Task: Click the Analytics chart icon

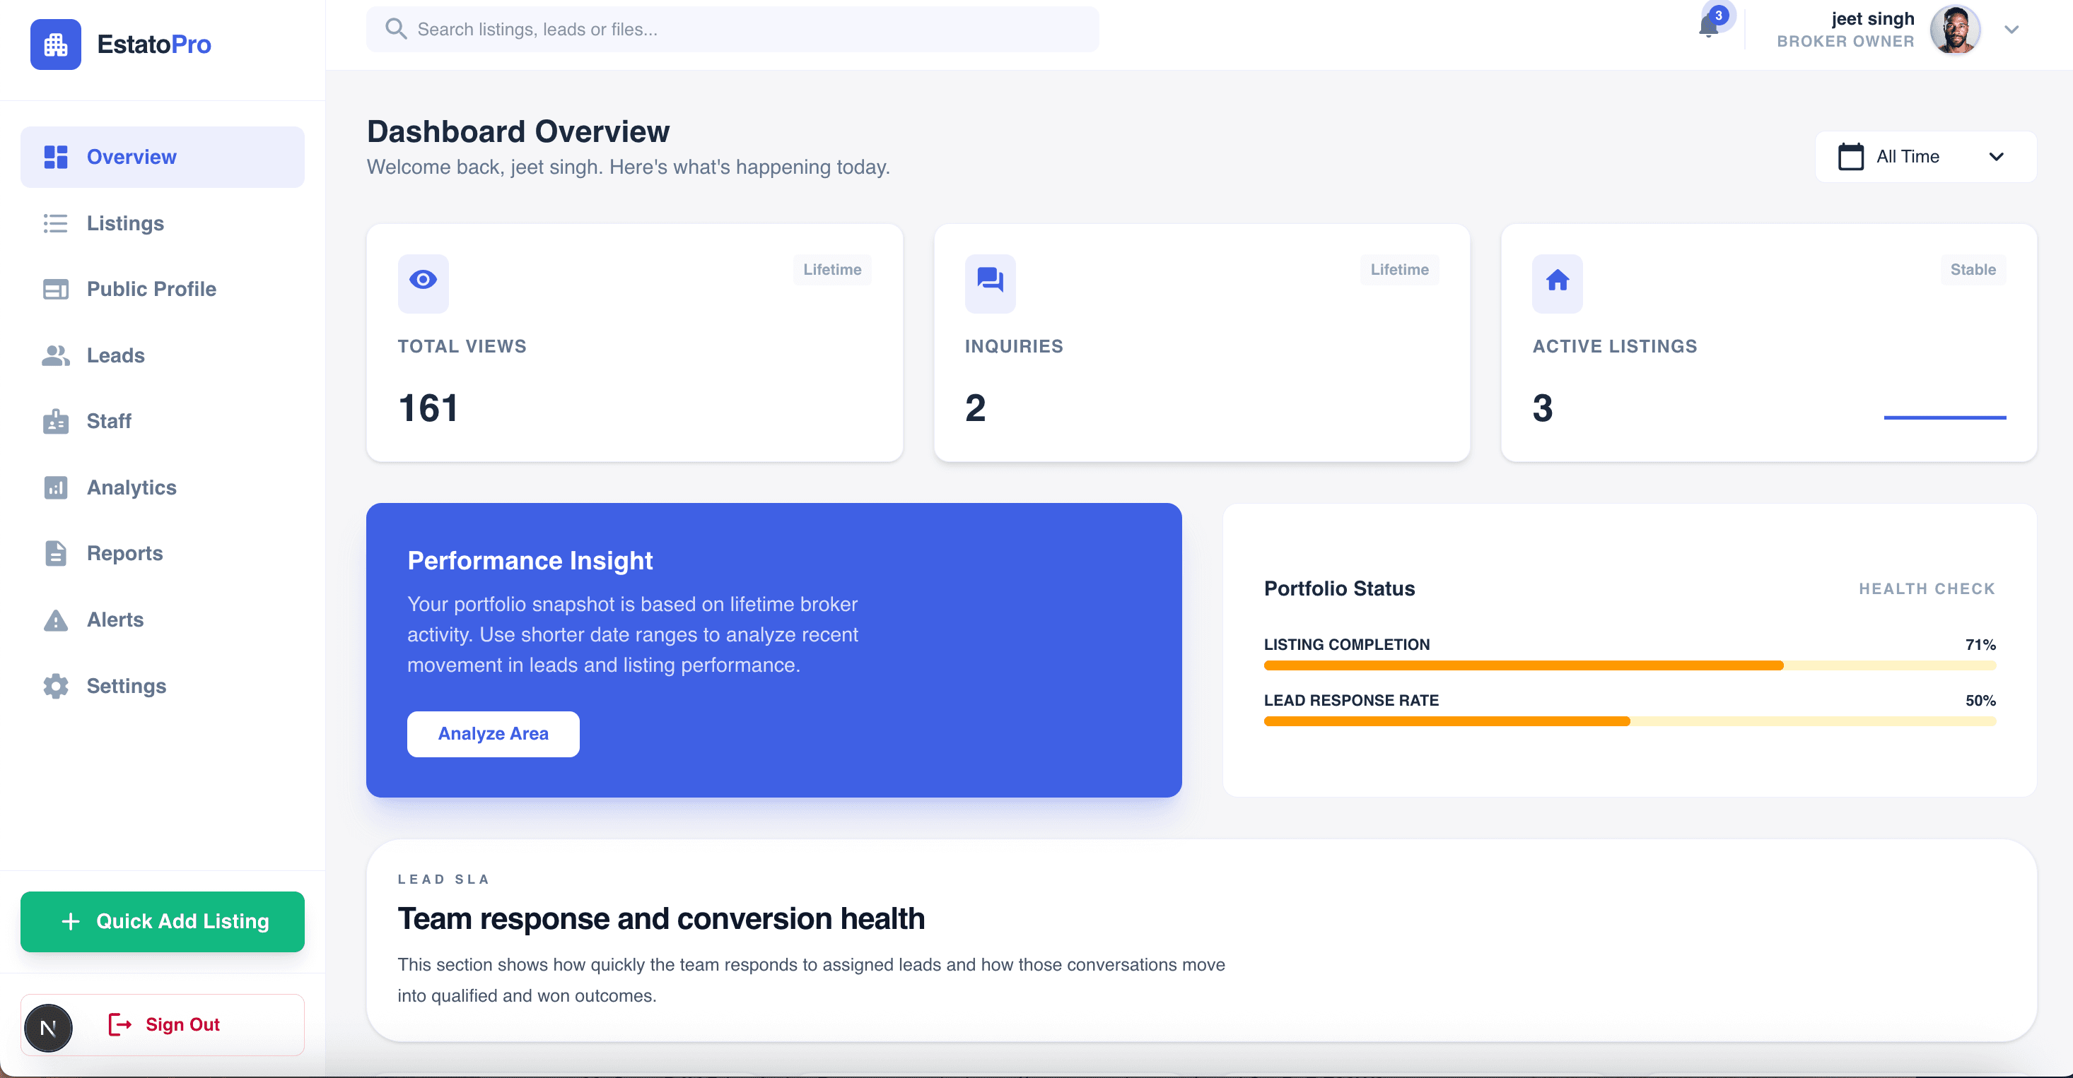Action: pos(56,487)
